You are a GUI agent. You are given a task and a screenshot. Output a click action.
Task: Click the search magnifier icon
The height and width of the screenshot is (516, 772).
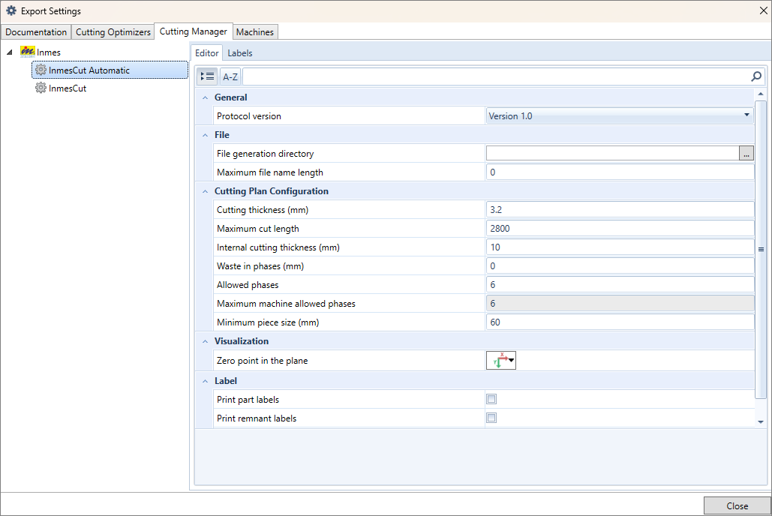(756, 76)
